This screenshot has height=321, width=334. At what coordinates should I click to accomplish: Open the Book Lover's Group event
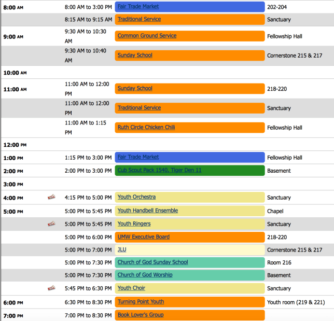pos(140,315)
